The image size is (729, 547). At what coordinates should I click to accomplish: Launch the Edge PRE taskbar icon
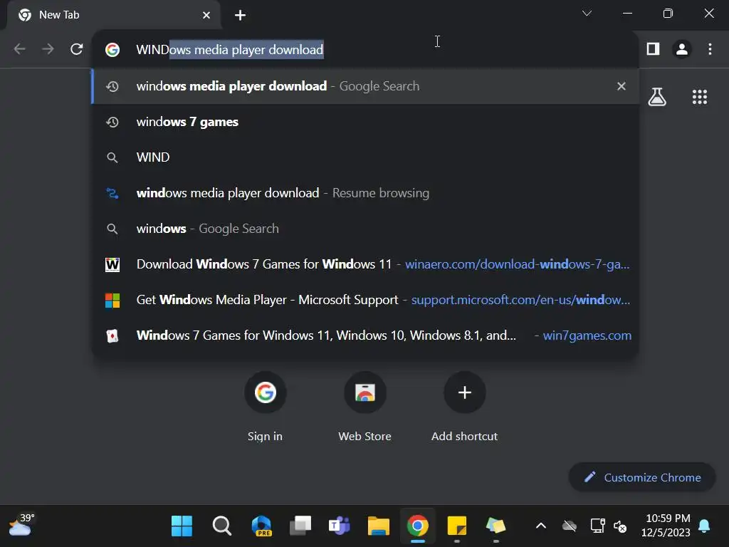click(262, 526)
